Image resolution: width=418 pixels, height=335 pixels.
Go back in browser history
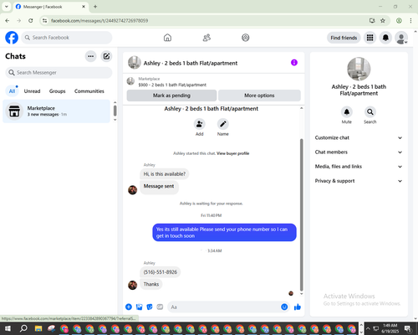(x=8, y=20)
